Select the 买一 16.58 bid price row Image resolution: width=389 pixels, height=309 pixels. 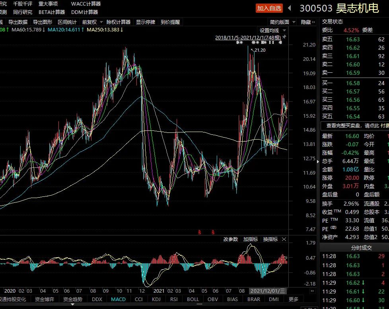click(x=354, y=83)
